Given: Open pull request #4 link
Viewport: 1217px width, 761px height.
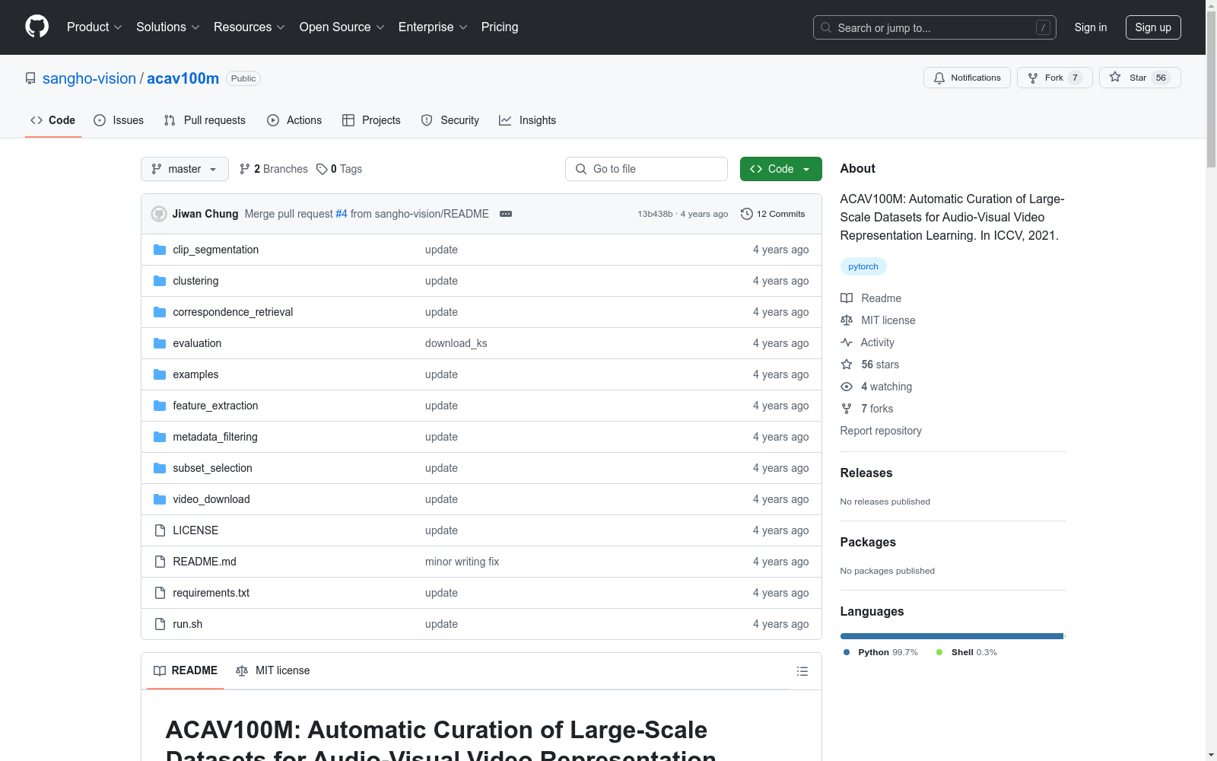Looking at the screenshot, I should pos(342,214).
